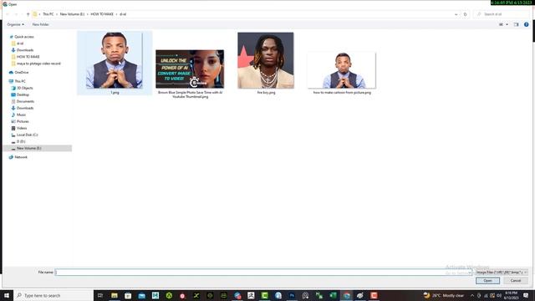Image resolution: width=535 pixels, height=301 pixels.
Task: Open the Help question mark icon
Action: point(526,24)
